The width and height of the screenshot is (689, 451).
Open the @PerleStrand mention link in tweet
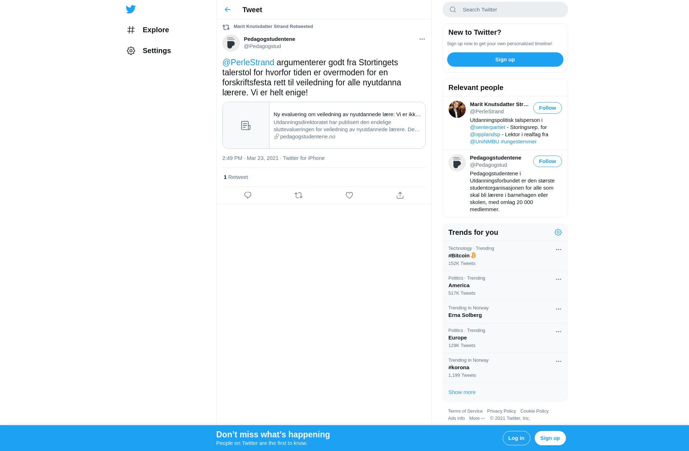248,62
